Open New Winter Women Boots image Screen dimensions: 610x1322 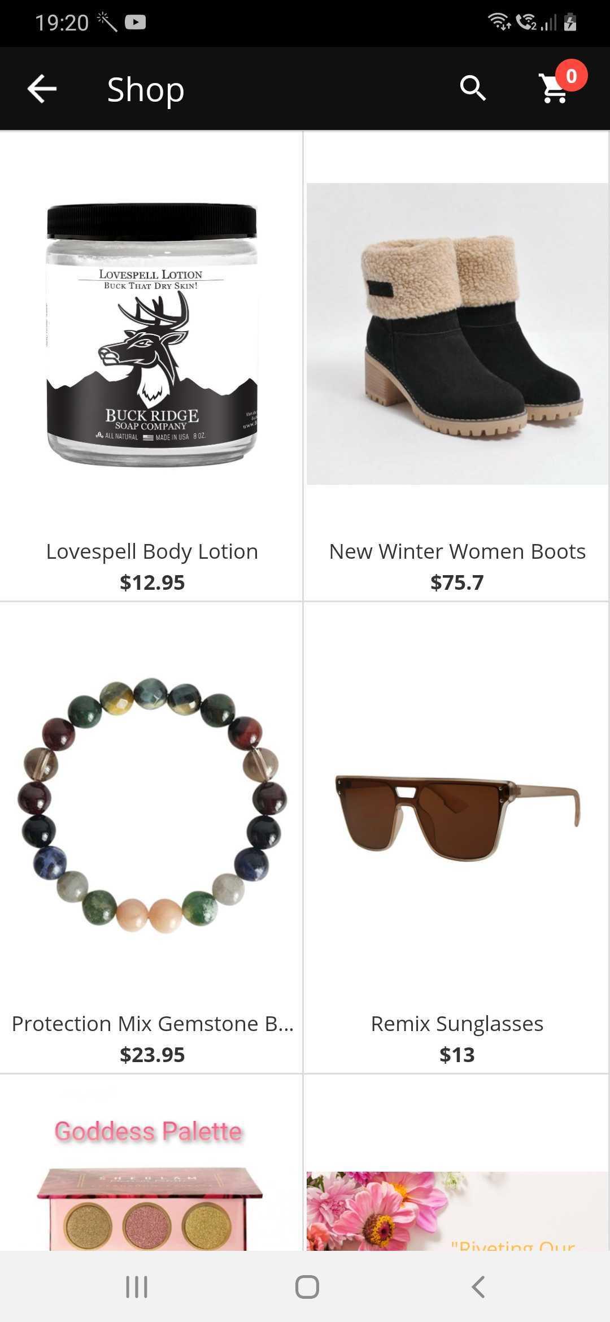457,333
